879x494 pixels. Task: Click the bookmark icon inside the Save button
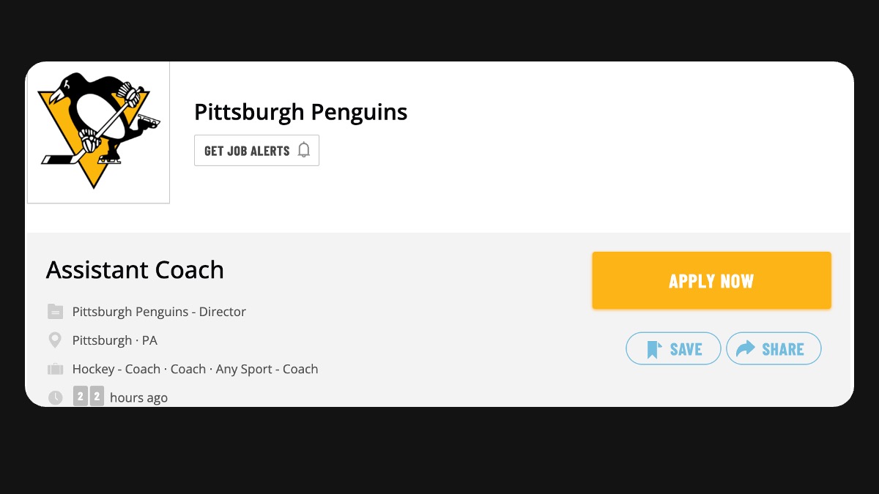pos(653,348)
